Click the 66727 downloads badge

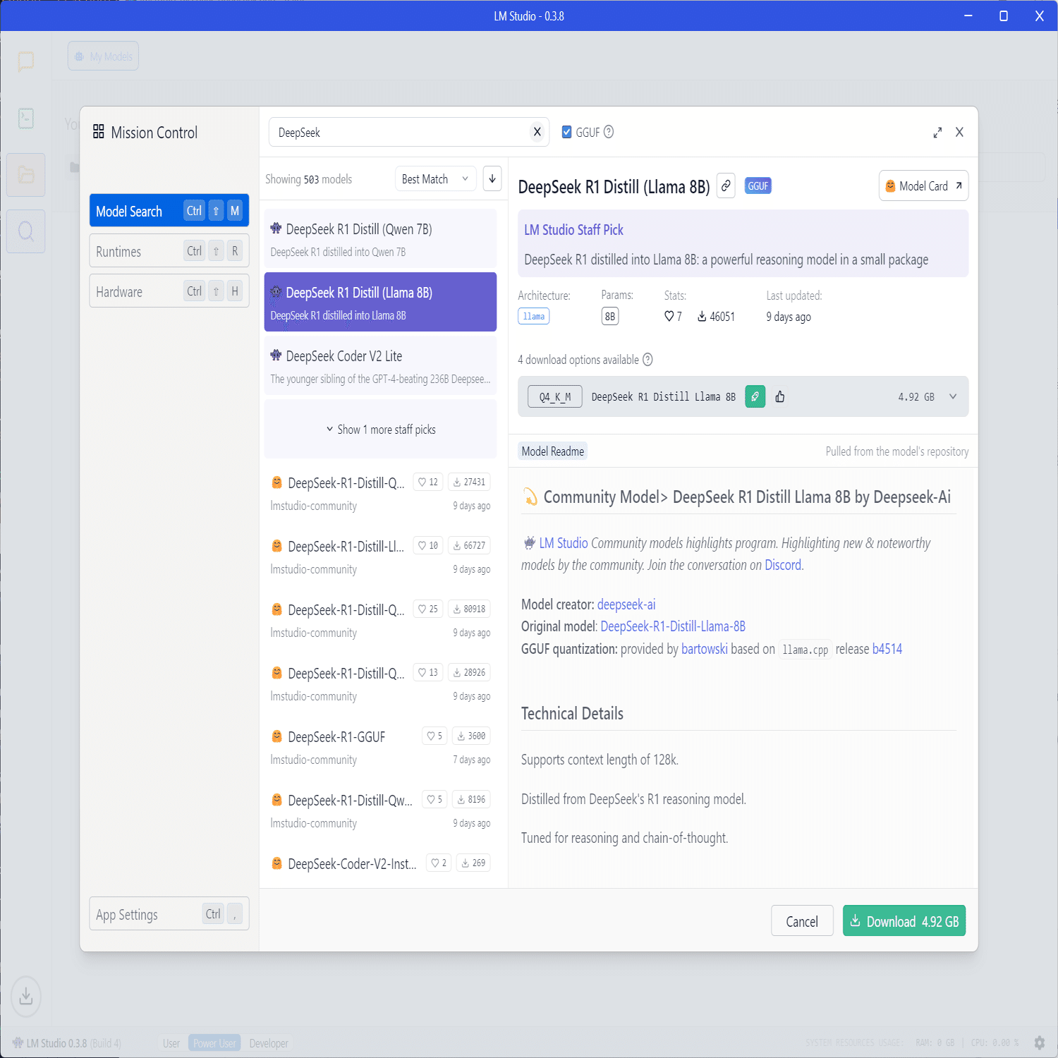469,546
